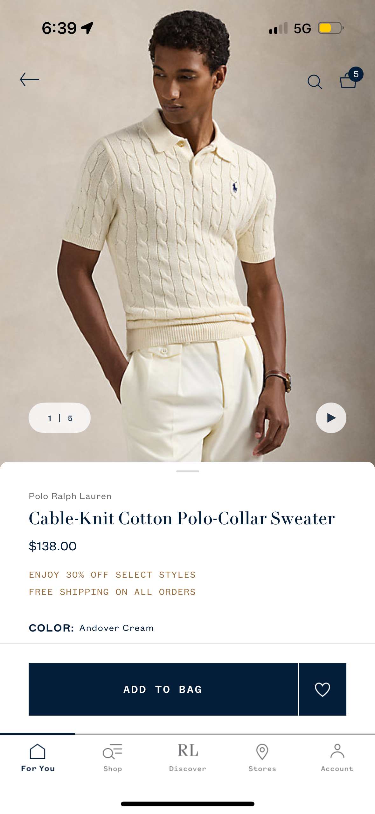The image size is (375, 814).
Task: Switch to the For You tab
Action: click(x=38, y=758)
